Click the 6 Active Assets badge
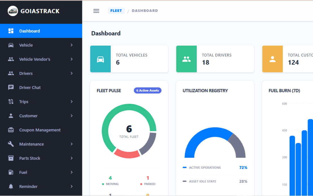Viewport: 313px width, 196px height. click(147, 91)
